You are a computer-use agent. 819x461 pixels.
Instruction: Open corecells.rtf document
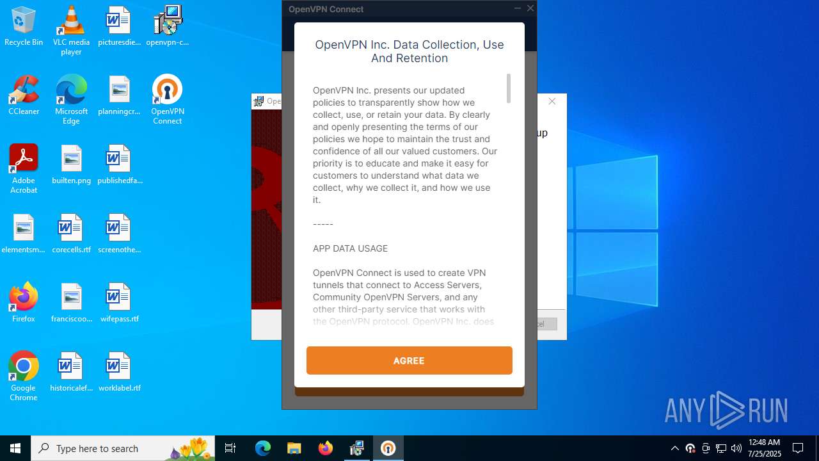71,234
